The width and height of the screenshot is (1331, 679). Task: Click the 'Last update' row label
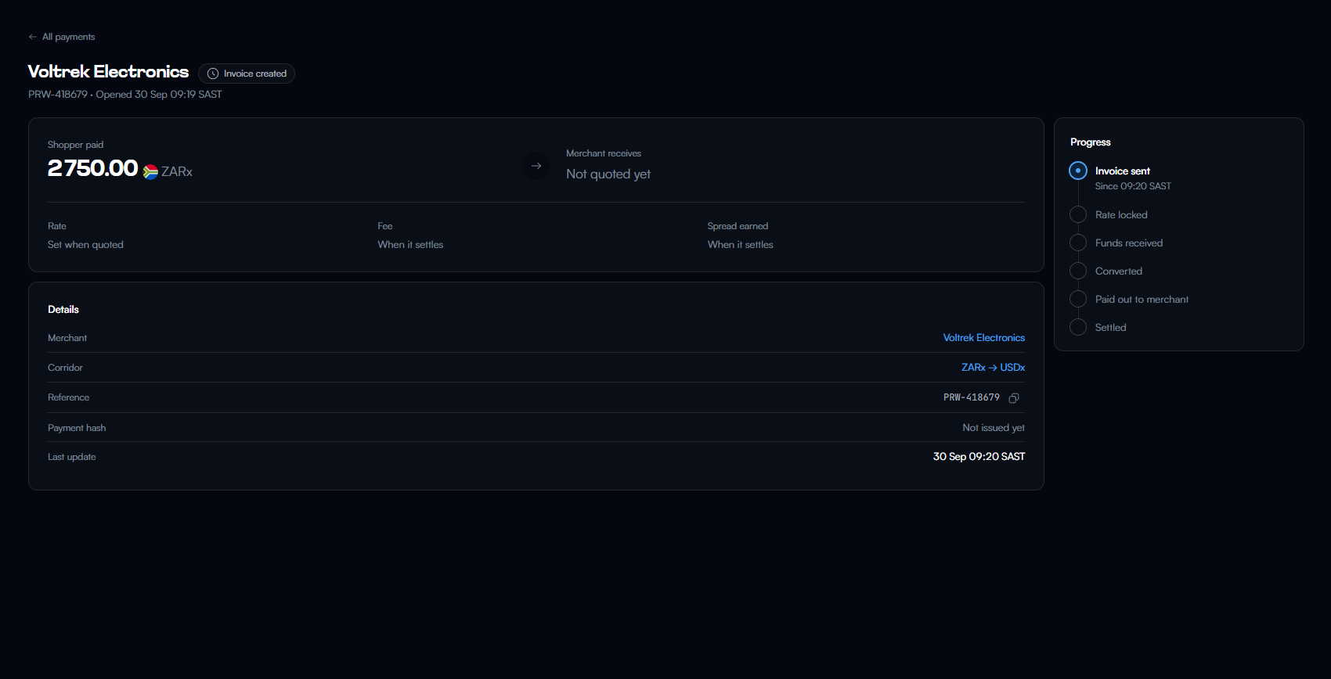pyautogui.click(x=72, y=457)
